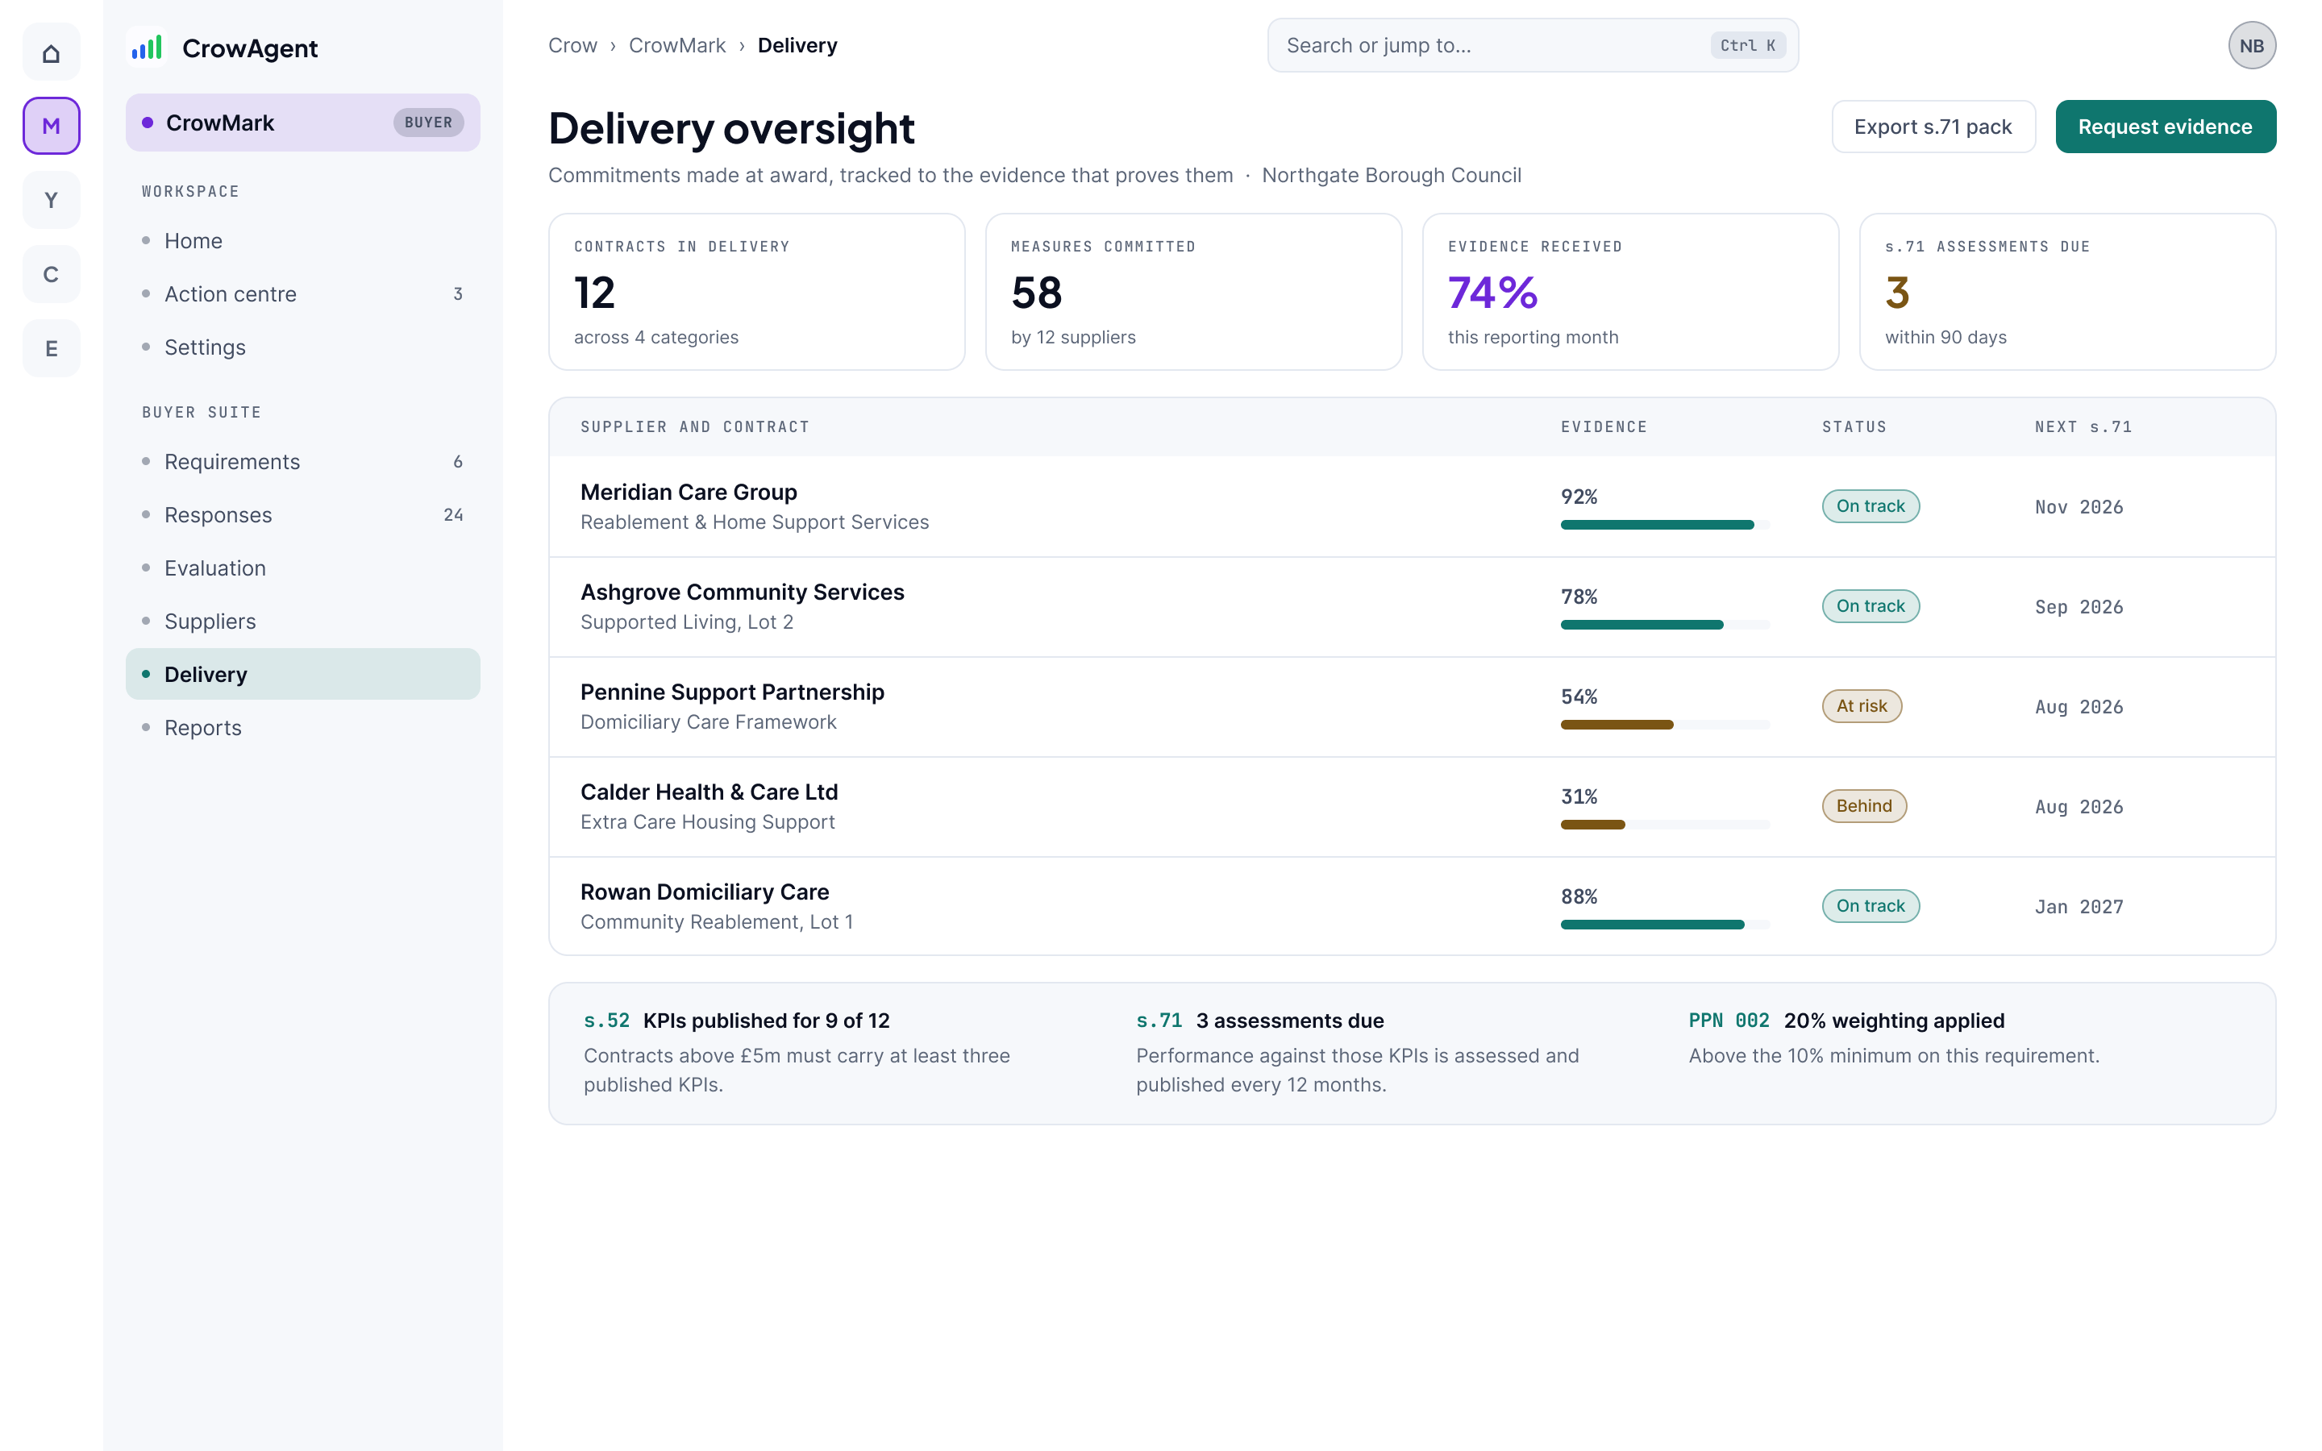The image size is (2322, 1451).
Task: Open Pennine Support Partnership row
Action: (x=1412, y=706)
